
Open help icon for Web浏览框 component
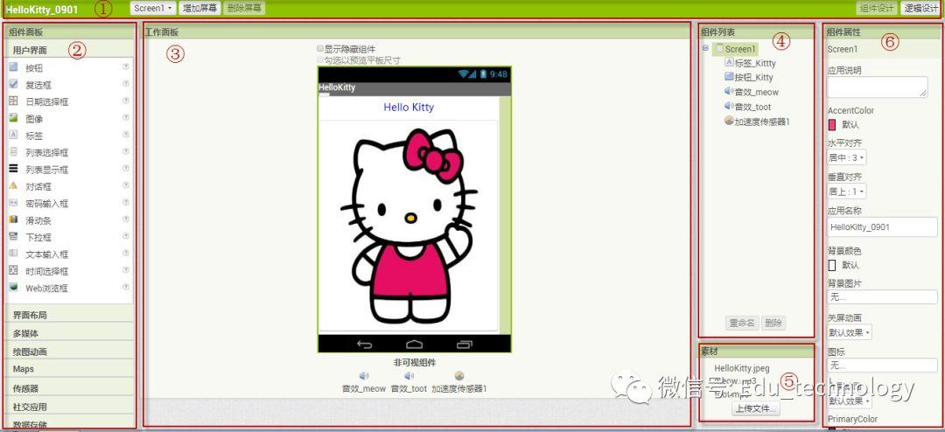coord(126,287)
